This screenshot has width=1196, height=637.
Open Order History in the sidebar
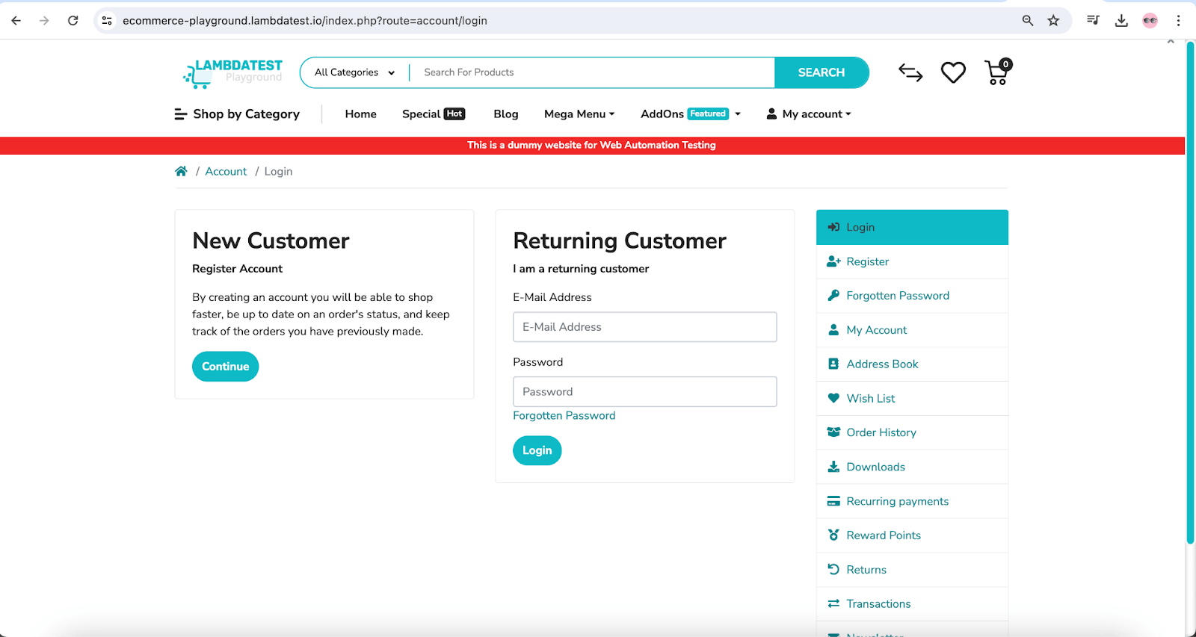pos(912,432)
